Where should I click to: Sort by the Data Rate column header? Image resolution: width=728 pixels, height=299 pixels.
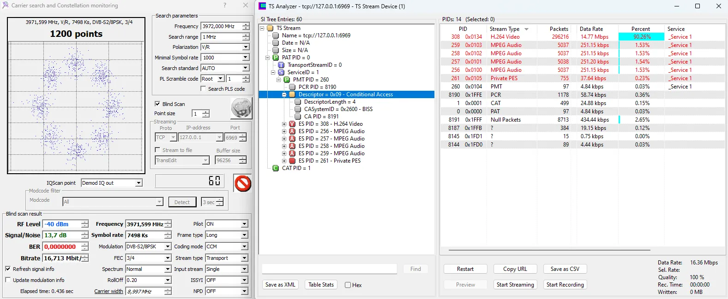(591, 29)
